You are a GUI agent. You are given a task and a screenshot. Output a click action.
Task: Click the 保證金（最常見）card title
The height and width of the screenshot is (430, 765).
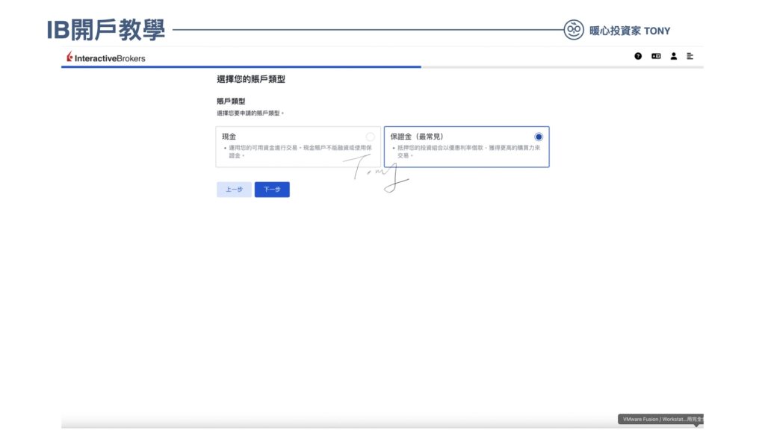[x=417, y=137]
